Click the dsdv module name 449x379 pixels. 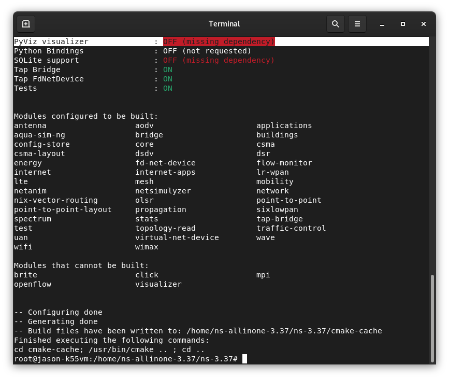tap(144, 153)
